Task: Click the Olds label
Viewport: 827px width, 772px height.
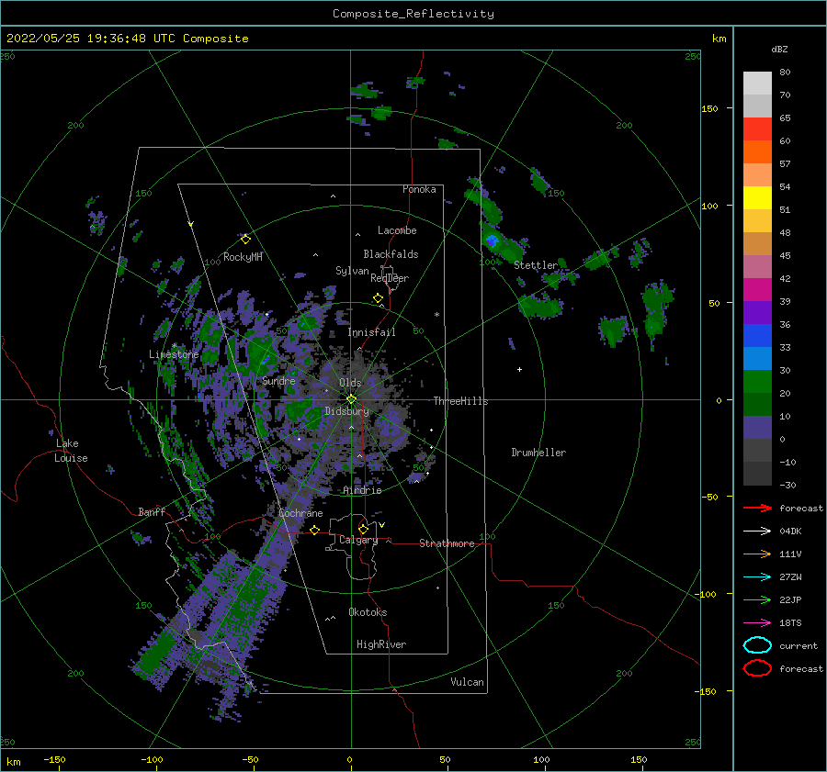Action: pyautogui.click(x=350, y=383)
